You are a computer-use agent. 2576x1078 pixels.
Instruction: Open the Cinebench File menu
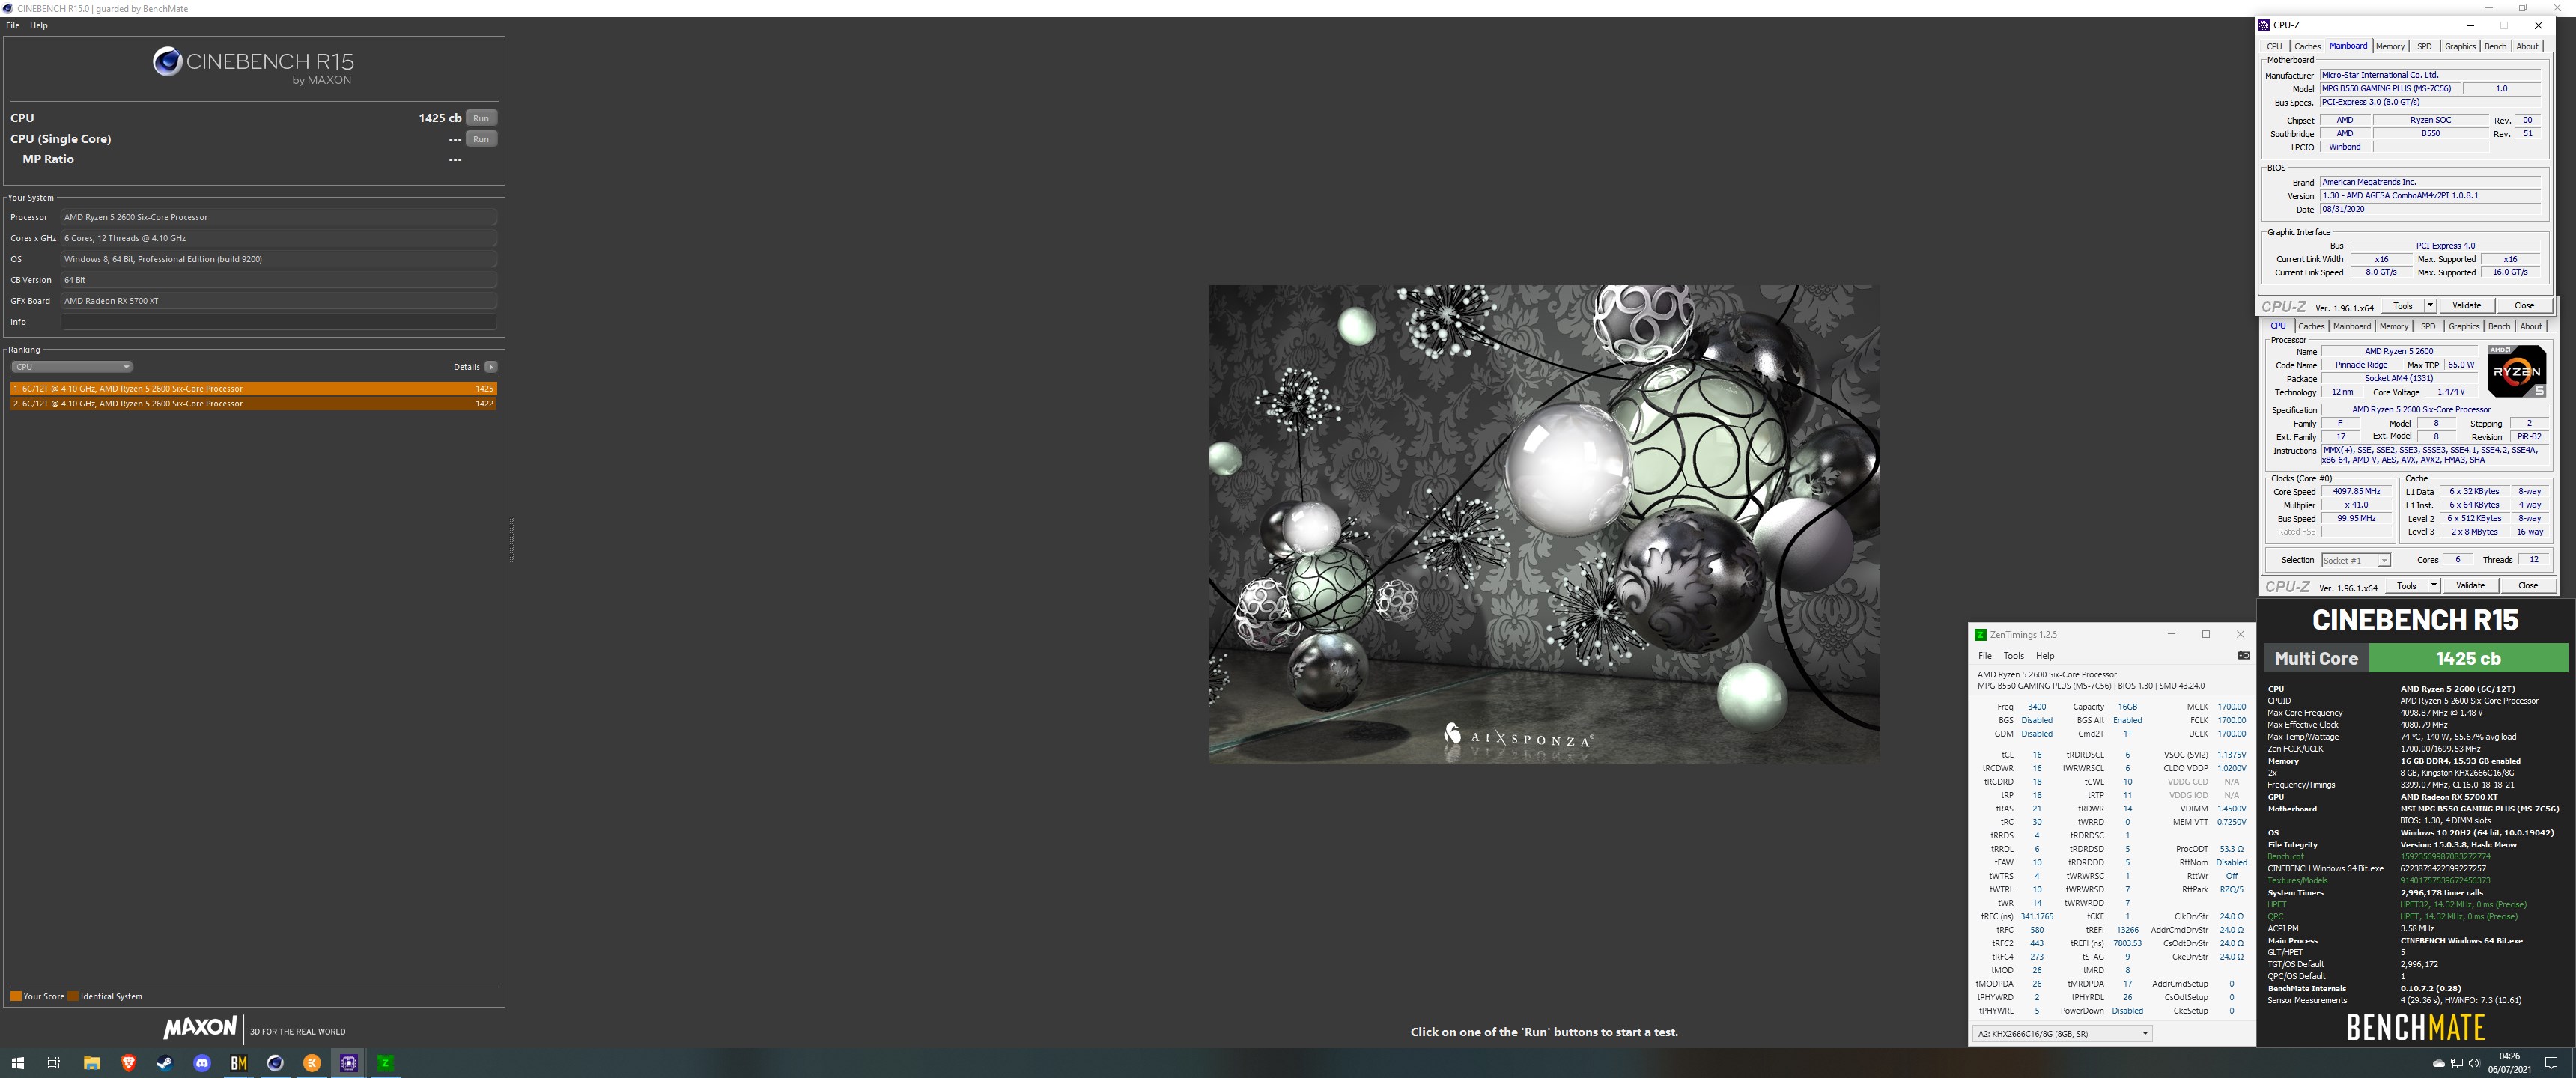[x=12, y=26]
